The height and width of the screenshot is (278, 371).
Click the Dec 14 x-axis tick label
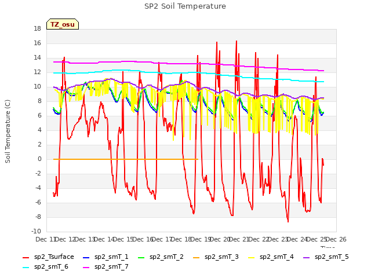[104, 239]
